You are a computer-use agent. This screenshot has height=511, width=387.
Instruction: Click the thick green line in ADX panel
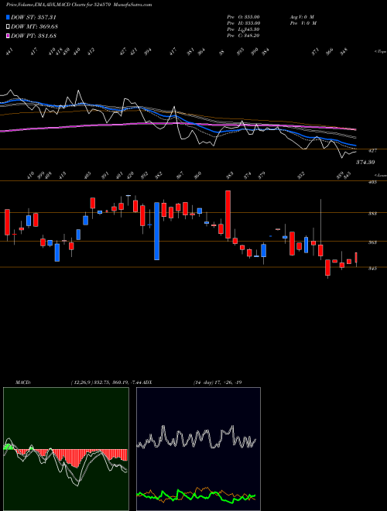196,496
